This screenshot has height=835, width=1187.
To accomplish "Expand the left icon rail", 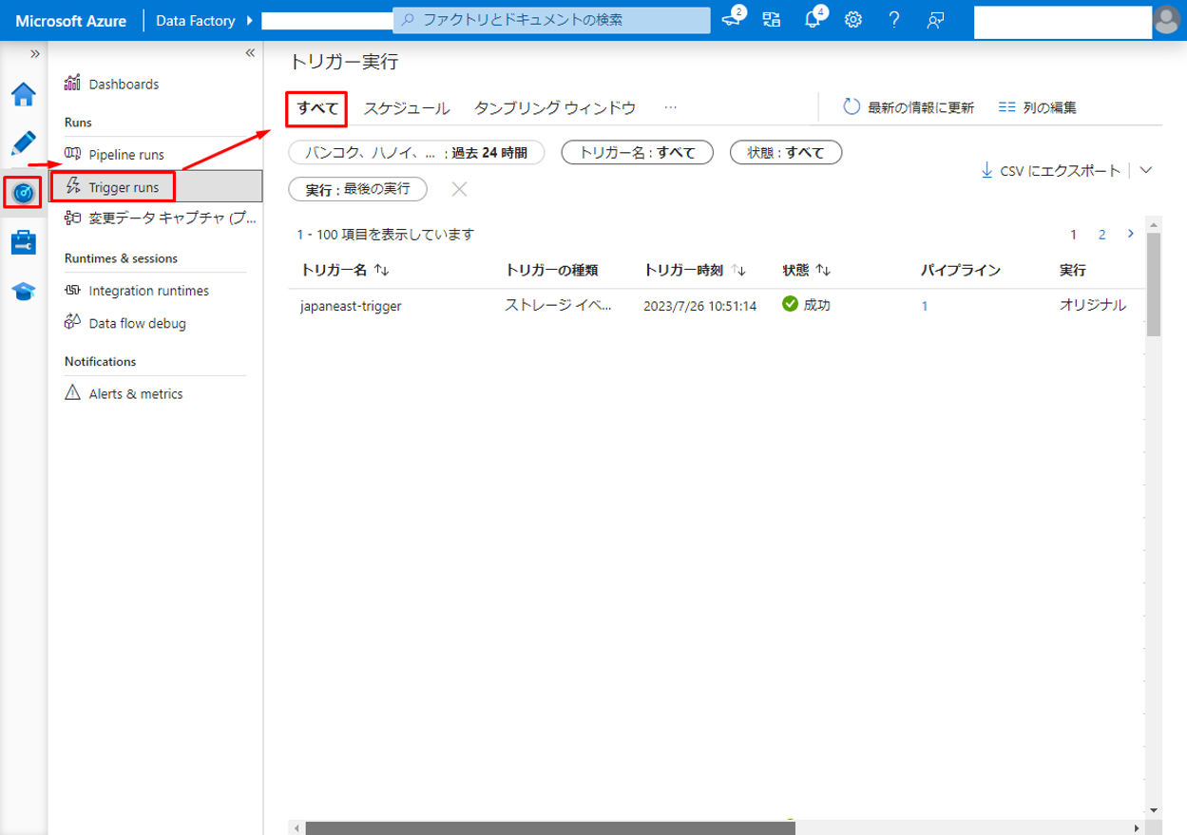I will pos(35,53).
